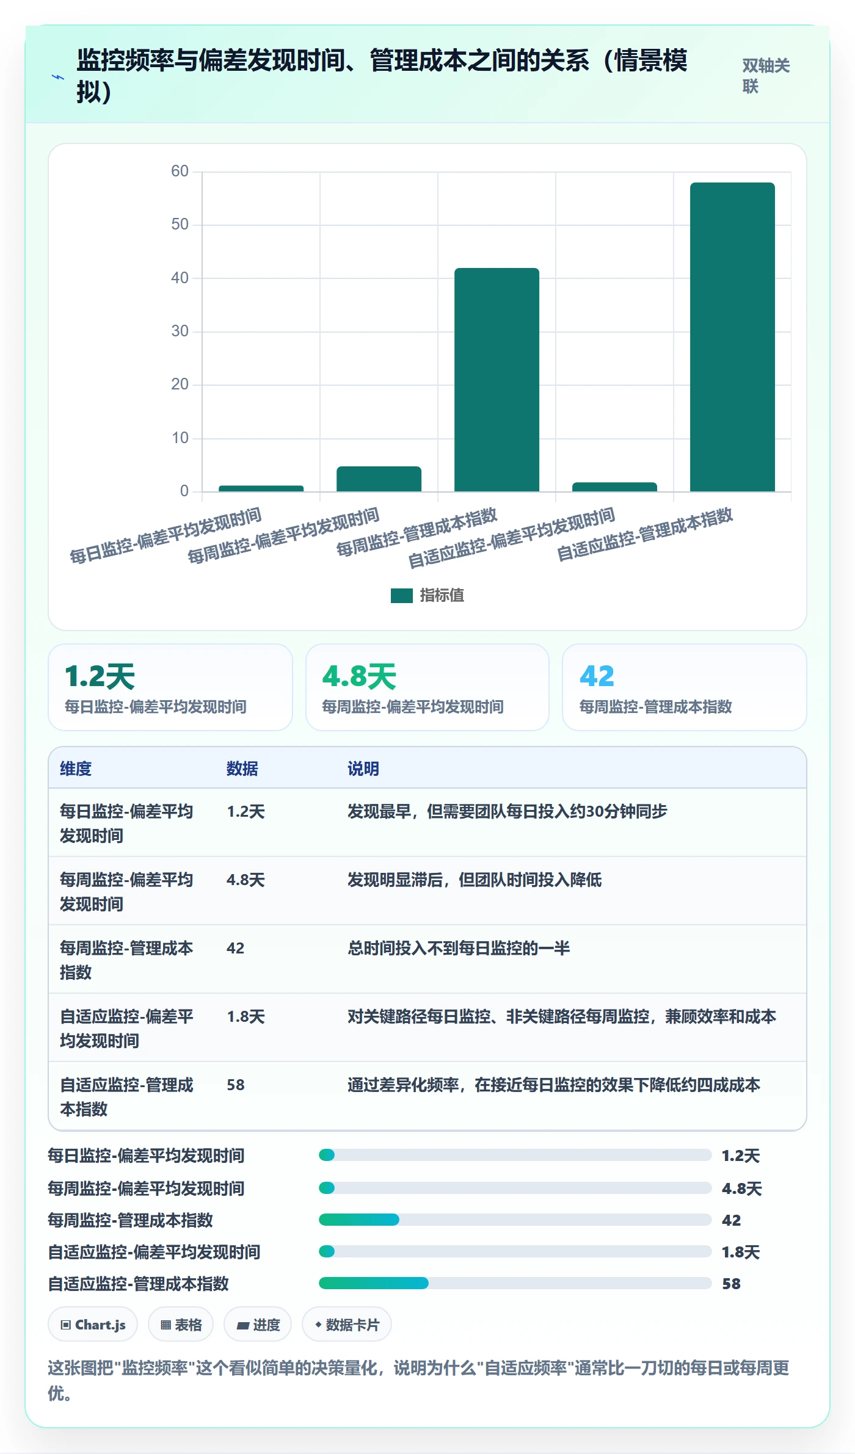Image resolution: width=855 pixels, height=1454 pixels.
Task: Click the 总时间投入不到每日监控的一半 description cell
Action: coord(459,948)
